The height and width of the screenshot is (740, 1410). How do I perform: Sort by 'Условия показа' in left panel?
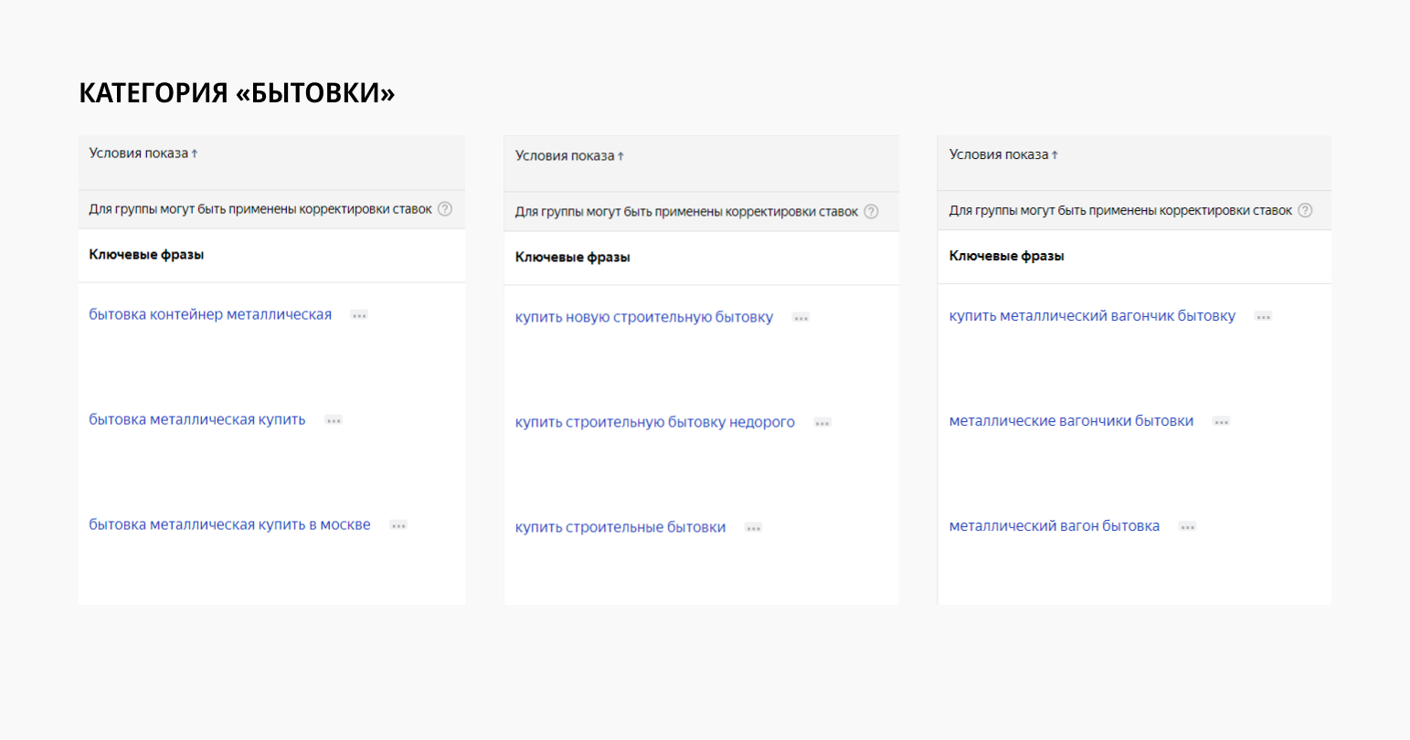[143, 153]
